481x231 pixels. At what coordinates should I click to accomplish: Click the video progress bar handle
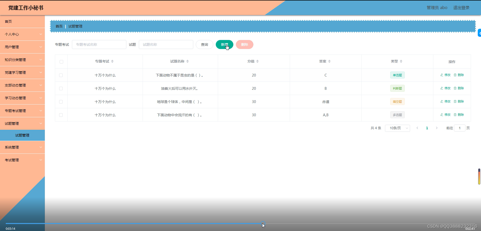coord(263,223)
